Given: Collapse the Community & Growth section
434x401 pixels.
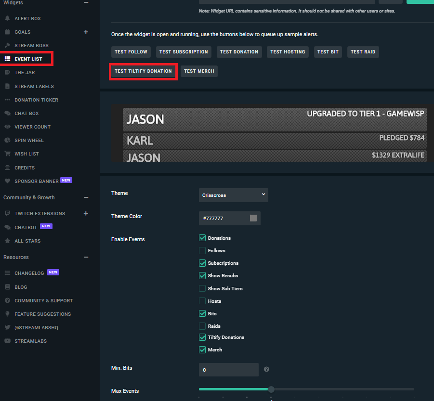Looking at the screenshot, I should [86, 197].
